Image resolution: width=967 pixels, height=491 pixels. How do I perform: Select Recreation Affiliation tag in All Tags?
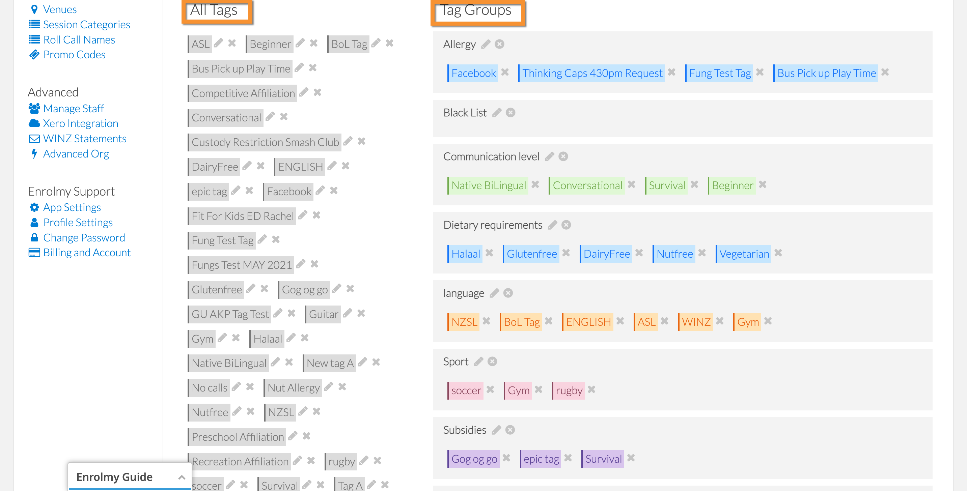[240, 462]
